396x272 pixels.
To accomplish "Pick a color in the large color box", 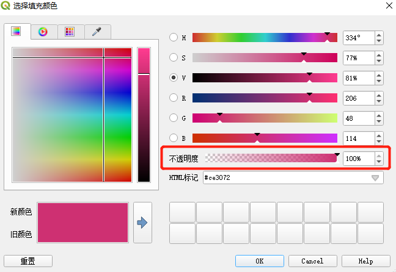I will [72, 115].
